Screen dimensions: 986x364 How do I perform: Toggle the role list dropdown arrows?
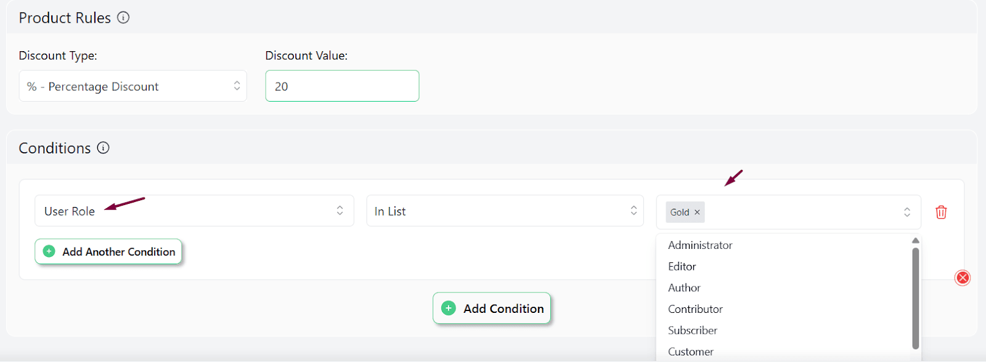(x=907, y=212)
